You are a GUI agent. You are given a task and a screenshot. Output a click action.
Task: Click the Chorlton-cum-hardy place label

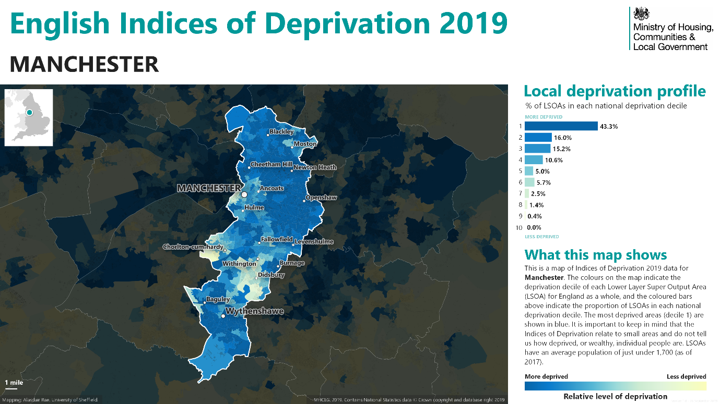(193, 247)
